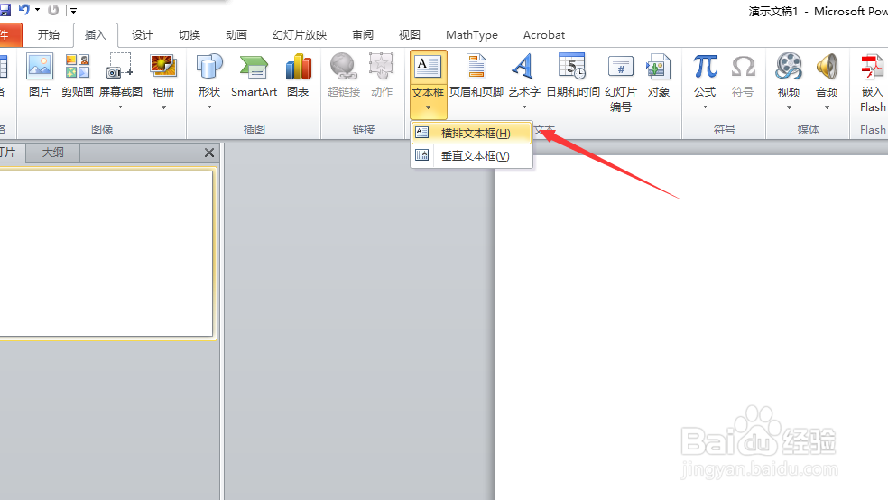
Task: Close the slides/outline pane
Action: point(209,153)
